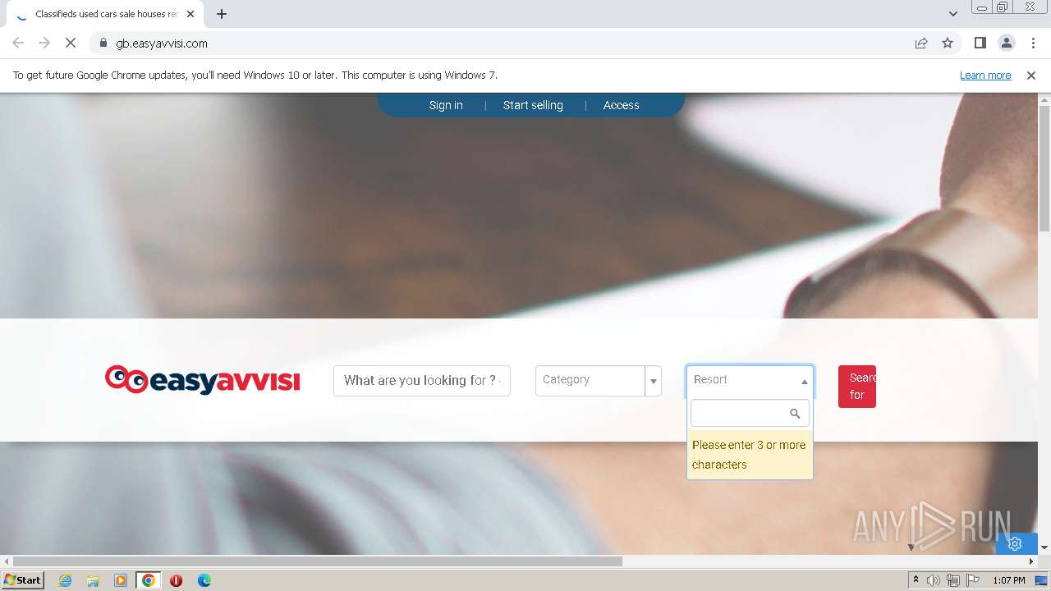Dismiss the Chrome update notice
1051x591 pixels.
1031,76
